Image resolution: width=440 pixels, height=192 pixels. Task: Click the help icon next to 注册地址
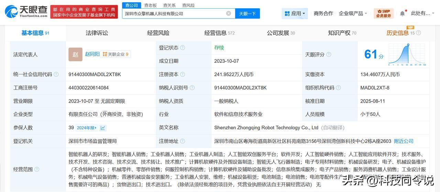click(x=183, y=141)
